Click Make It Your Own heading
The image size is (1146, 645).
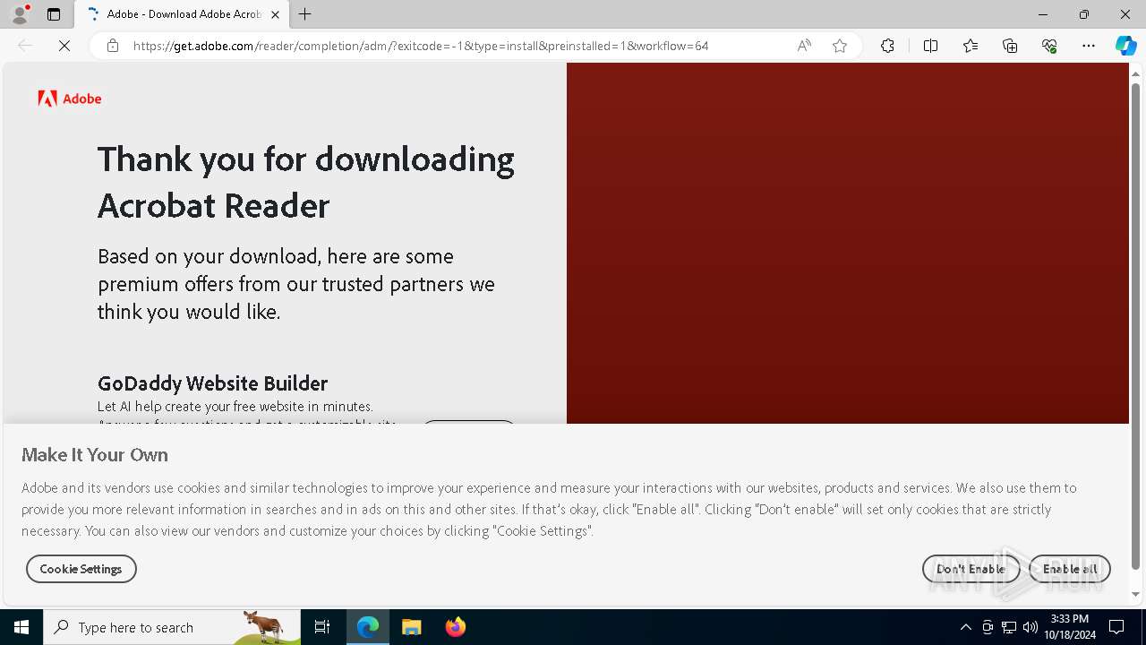coord(95,455)
